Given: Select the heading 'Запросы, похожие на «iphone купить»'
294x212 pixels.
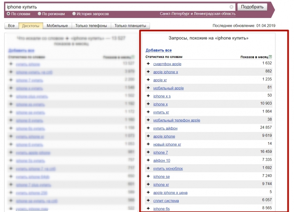Looking at the screenshot, I should coord(208,38).
